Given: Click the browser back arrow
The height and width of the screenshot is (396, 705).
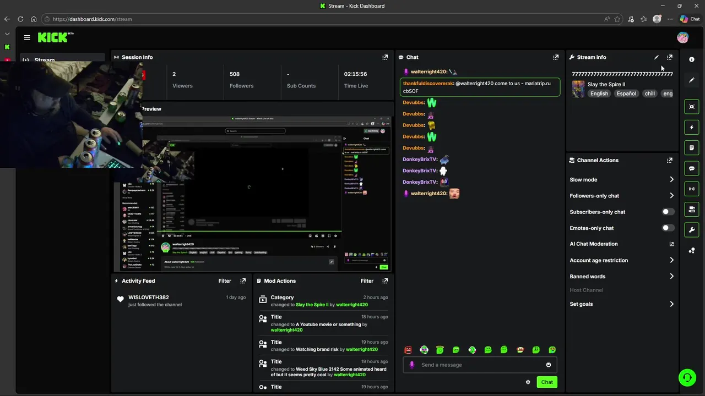Looking at the screenshot, I should tap(7, 19).
